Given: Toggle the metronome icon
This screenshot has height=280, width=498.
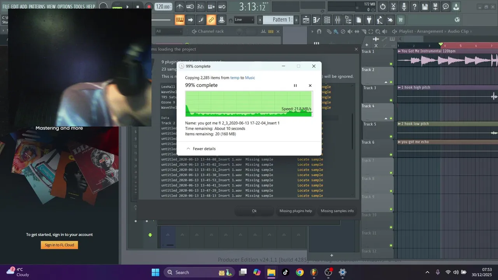Looking at the screenshot, I should coord(179,7).
